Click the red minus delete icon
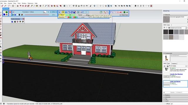Viewport: 188px width, 105px height. (120, 12)
